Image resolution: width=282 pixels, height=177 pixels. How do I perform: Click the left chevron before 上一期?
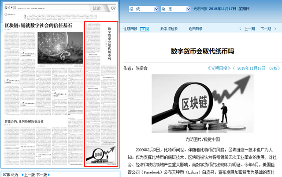[x=241, y=29]
